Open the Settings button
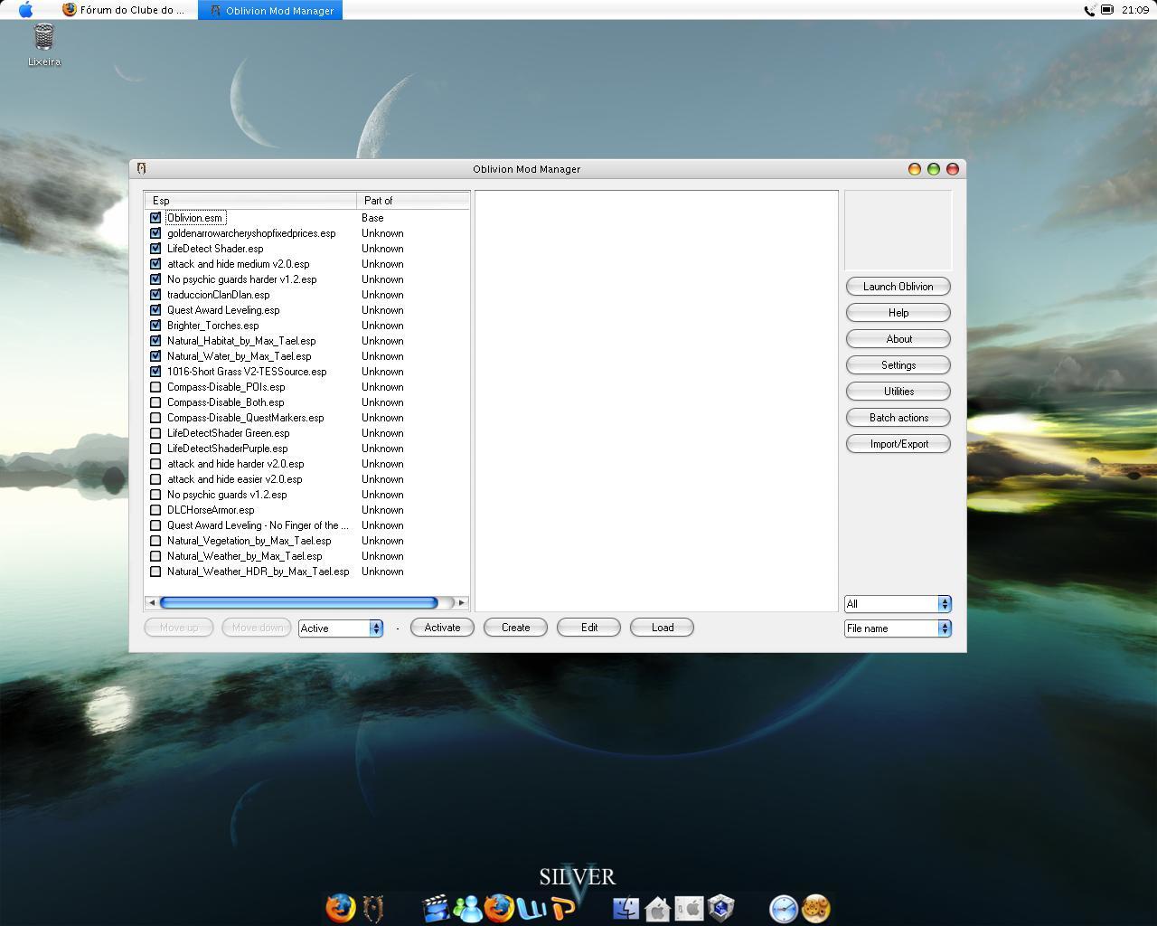Viewport: 1157px width, 926px height. (898, 365)
